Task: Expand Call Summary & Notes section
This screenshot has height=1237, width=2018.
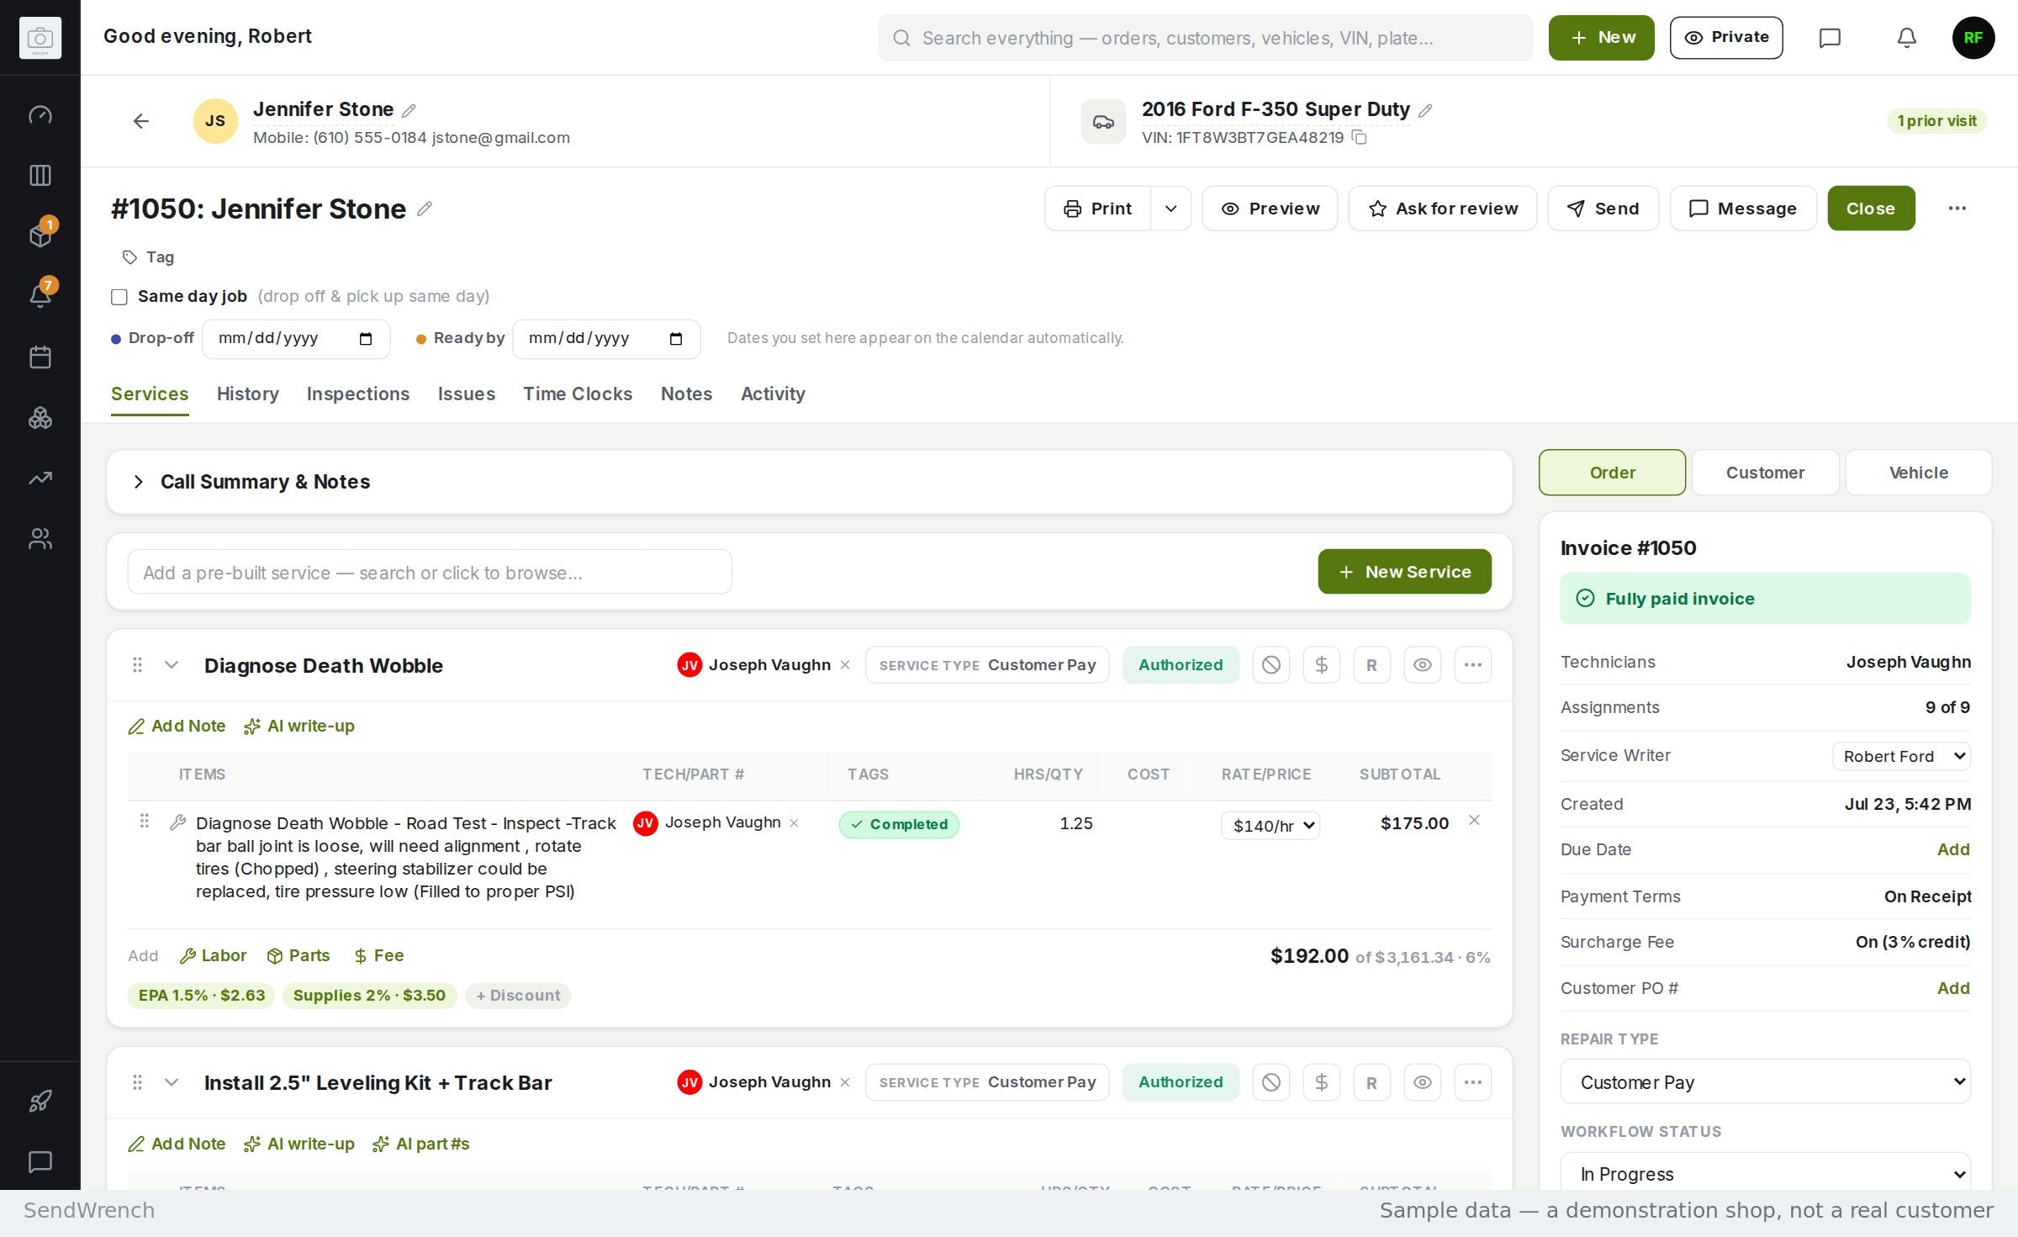Action: 139,482
